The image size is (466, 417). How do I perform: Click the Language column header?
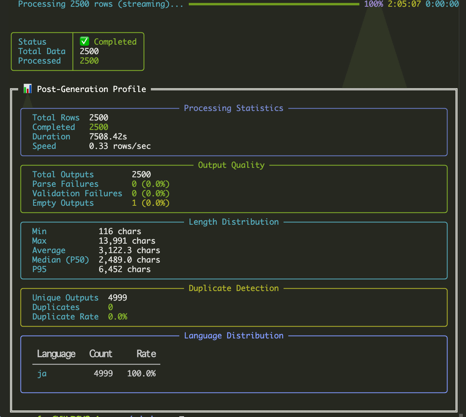56,354
